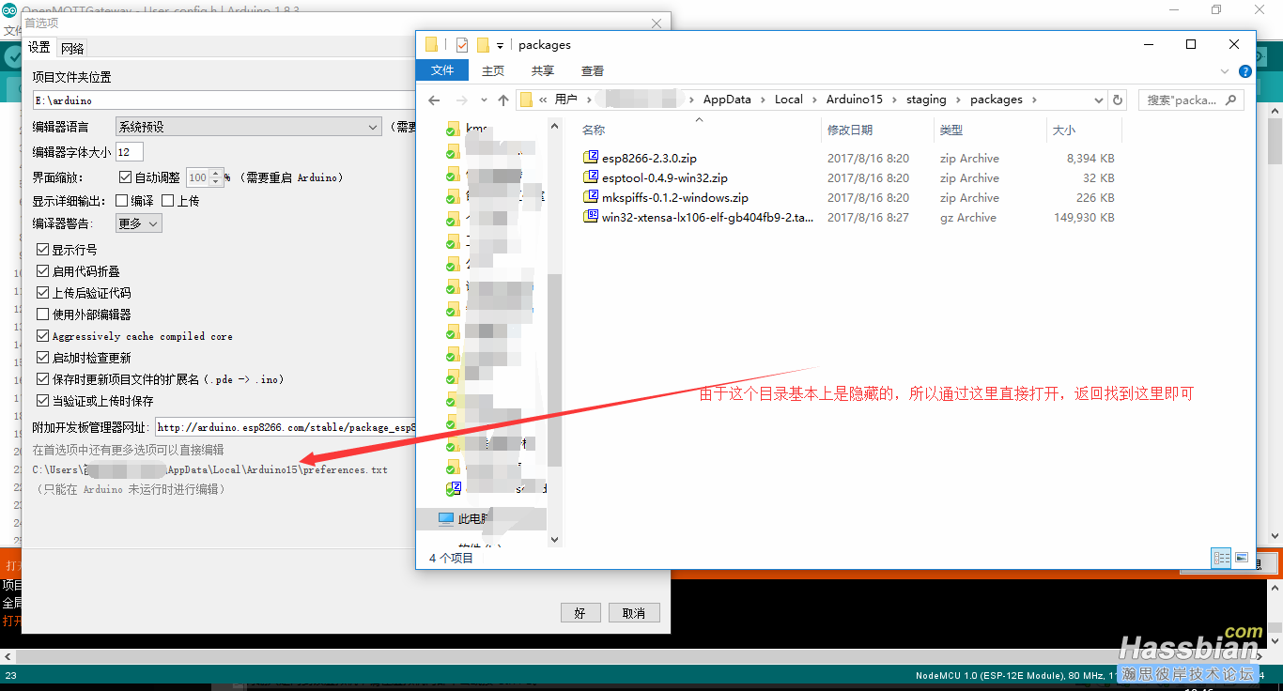Switch to Network tab in Preferences
The image size is (1283, 691).
(72, 49)
